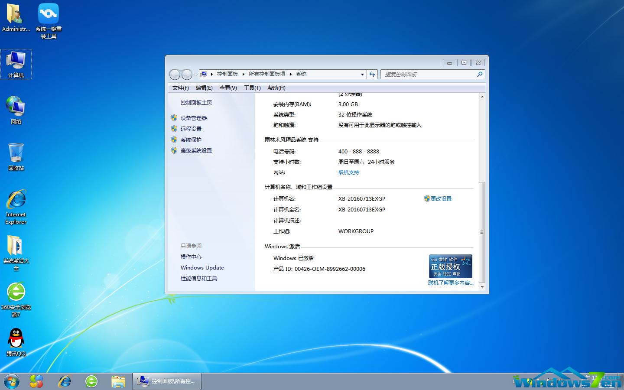Viewport: 624px width, 390px height.
Task: Open 高级系统设置 (Advanced system settings)
Action: point(196,150)
